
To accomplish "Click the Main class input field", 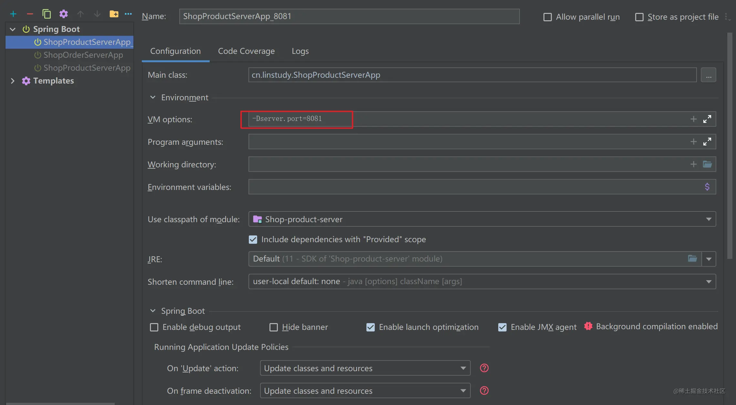I will coord(472,75).
